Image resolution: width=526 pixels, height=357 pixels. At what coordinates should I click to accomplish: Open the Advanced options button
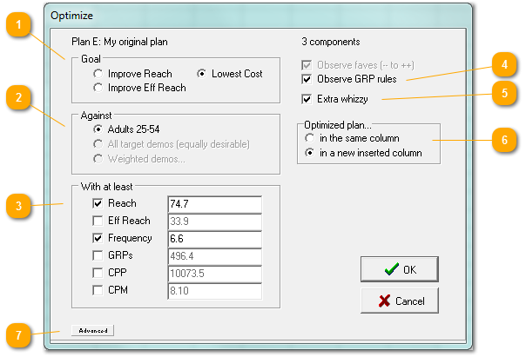click(93, 331)
